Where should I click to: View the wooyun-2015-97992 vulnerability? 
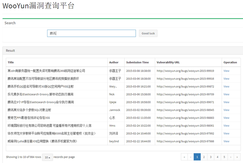click(x=226, y=133)
